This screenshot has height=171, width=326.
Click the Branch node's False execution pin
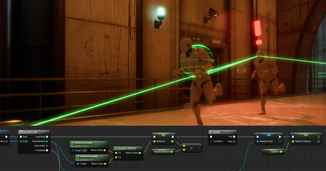click(x=234, y=141)
